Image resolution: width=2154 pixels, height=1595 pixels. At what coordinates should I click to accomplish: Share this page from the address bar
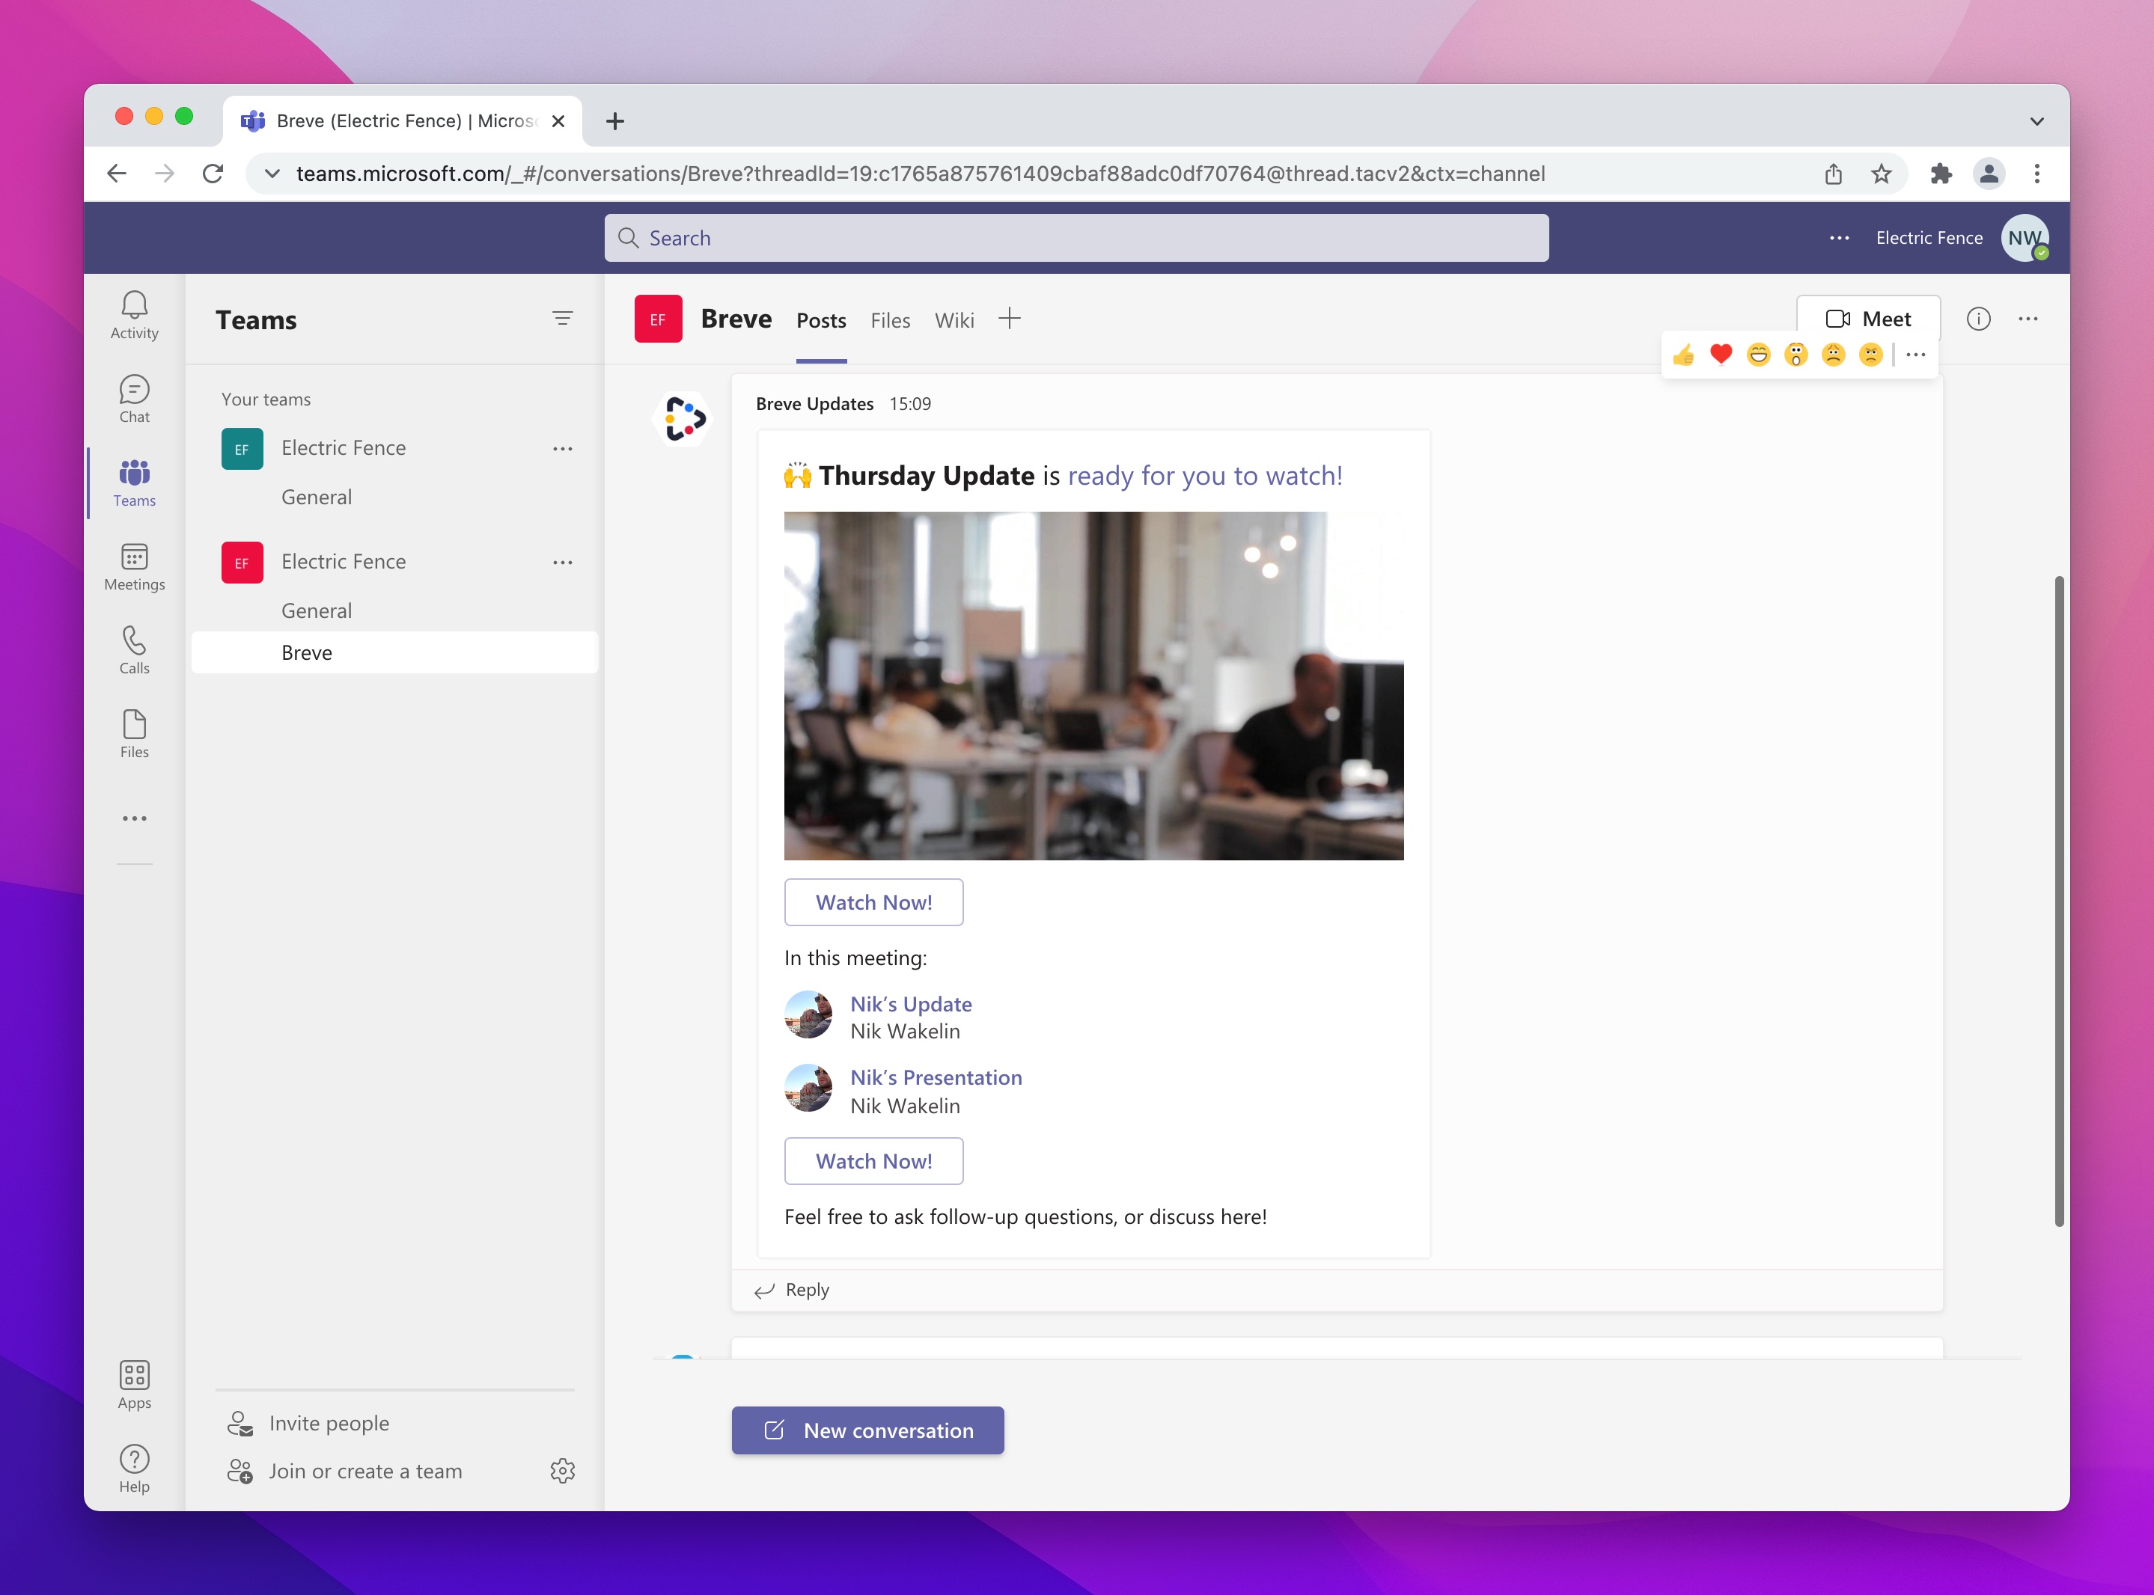tap(1834, 174)
